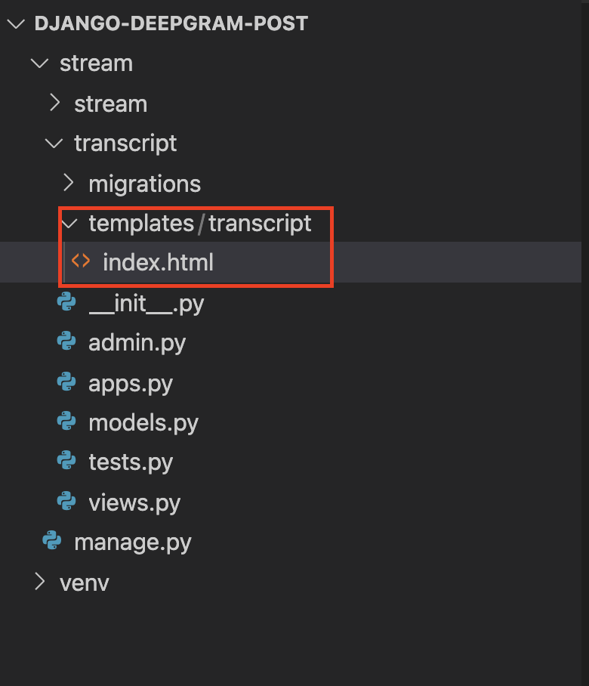Image resolution: width=589 pixels, height=686 pixels.
Task: Collapse the transcript folder chevron
Action: (54, 143)
